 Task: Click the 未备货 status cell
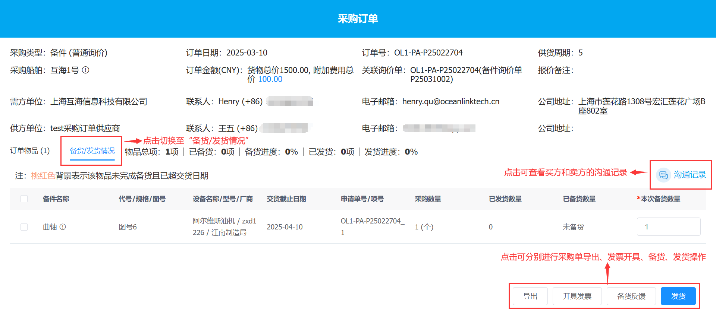pos(573,227)
